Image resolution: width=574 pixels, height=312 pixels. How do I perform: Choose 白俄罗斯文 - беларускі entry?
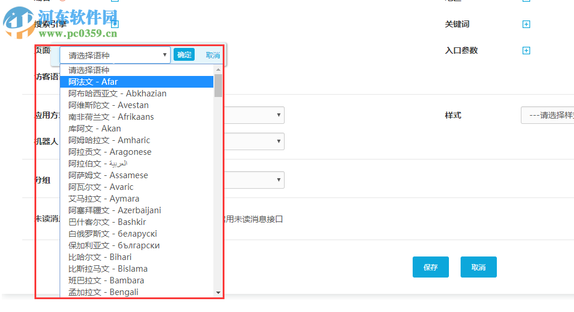[137, 234]
